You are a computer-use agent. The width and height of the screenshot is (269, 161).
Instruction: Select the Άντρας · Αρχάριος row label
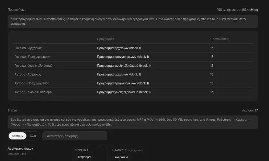tap(28, 74)
